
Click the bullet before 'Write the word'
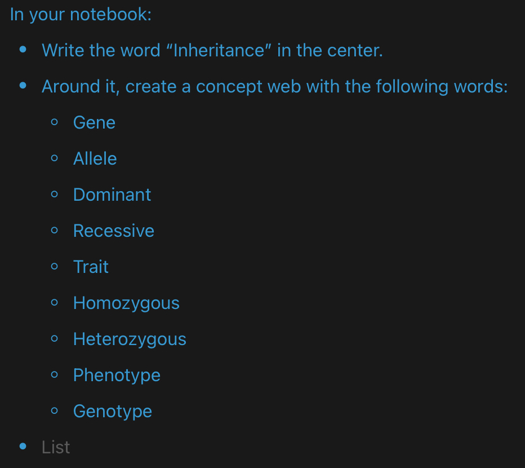coord(23,50)
